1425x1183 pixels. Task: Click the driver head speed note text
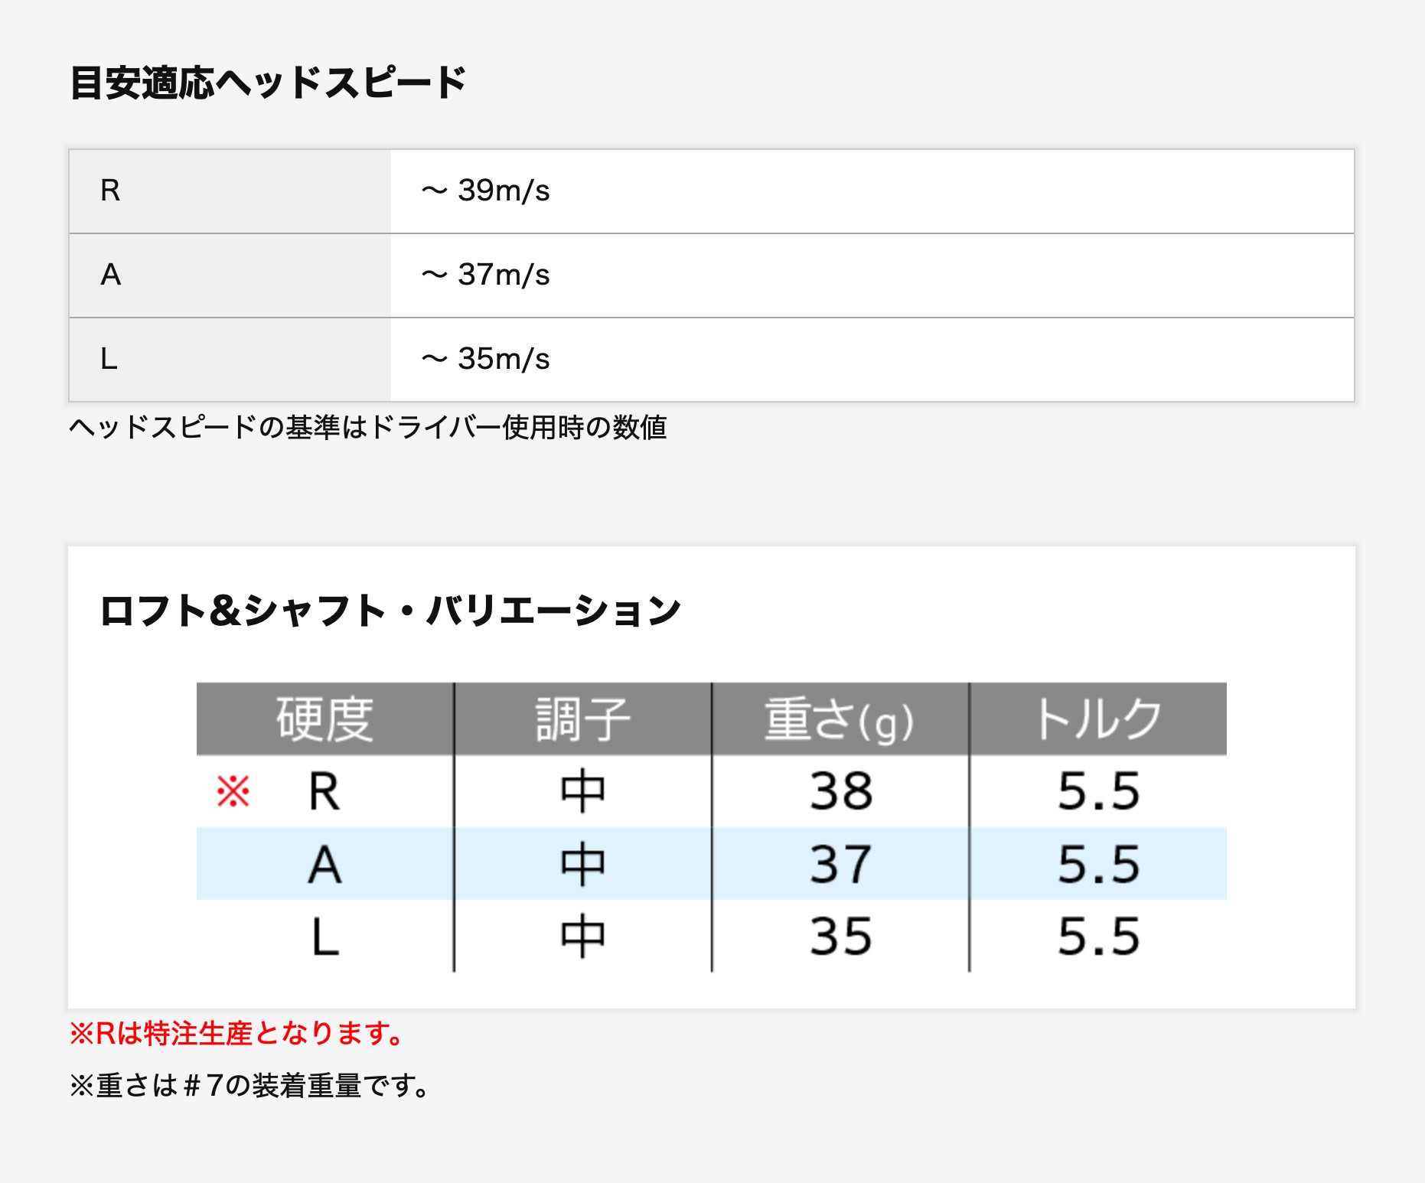367,427
